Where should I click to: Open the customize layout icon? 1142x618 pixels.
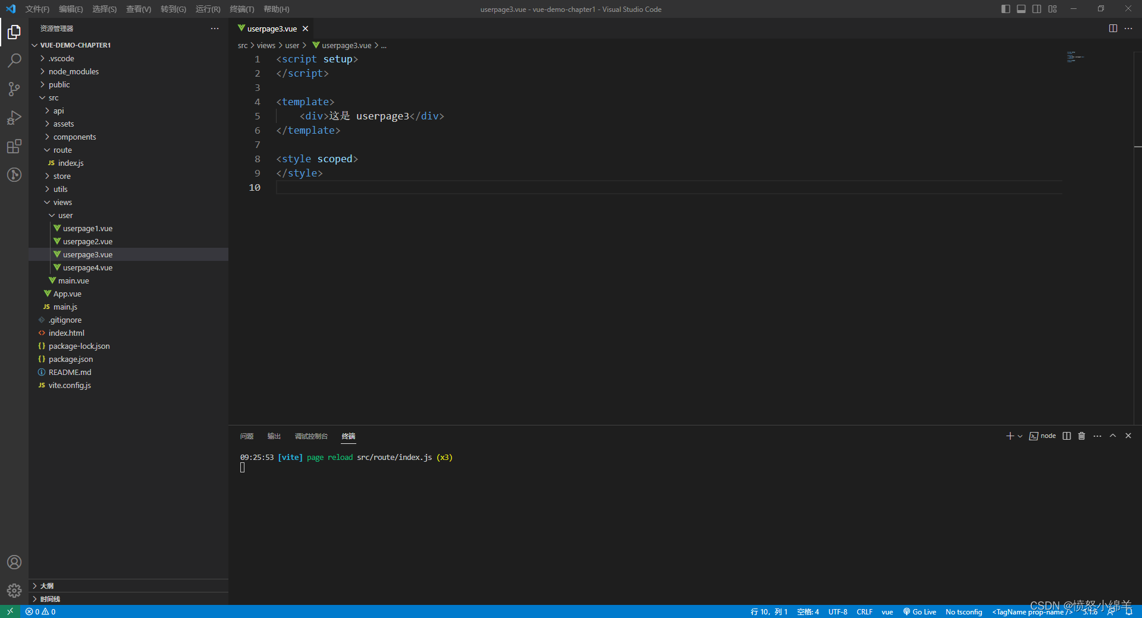(x=1053, y=9)
